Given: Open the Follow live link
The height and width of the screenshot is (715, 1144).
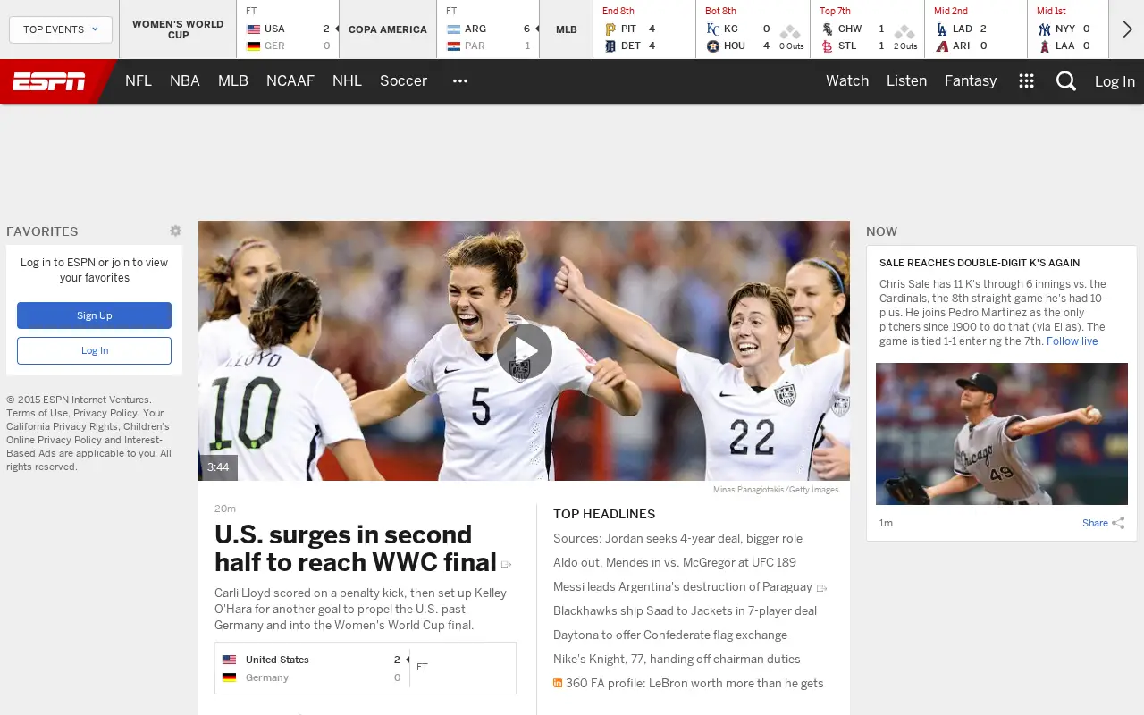Looking at the screenshot, I should (x=1072, y=341).
